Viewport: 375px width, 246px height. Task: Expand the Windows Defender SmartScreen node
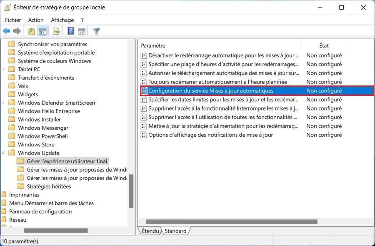4,103
